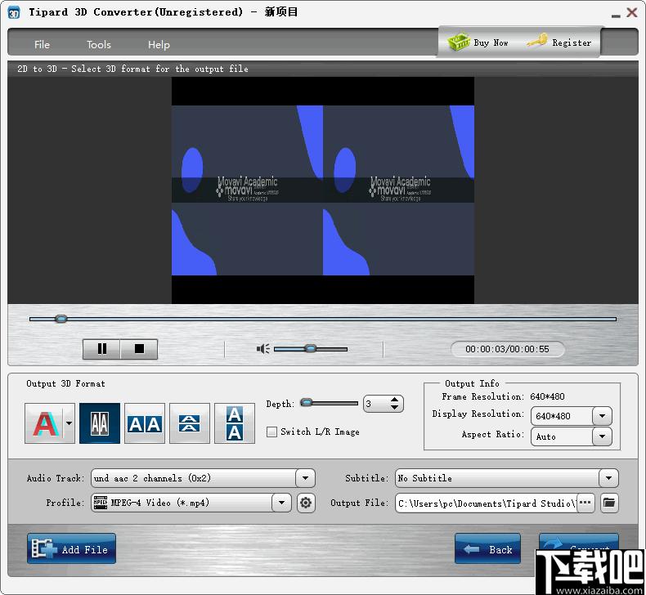The height and width of the screenshot is (595, 646).
Task: Click the Depth number field
Action: [x=376, y=404]
